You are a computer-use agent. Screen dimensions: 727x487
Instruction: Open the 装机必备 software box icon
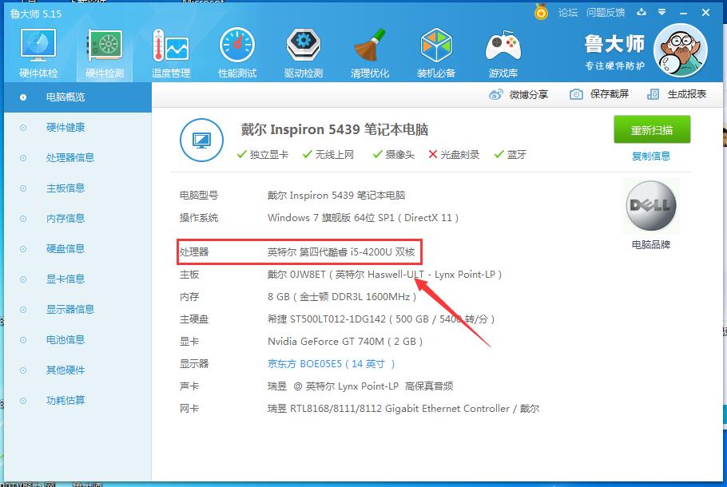click(x=436, y=53)
